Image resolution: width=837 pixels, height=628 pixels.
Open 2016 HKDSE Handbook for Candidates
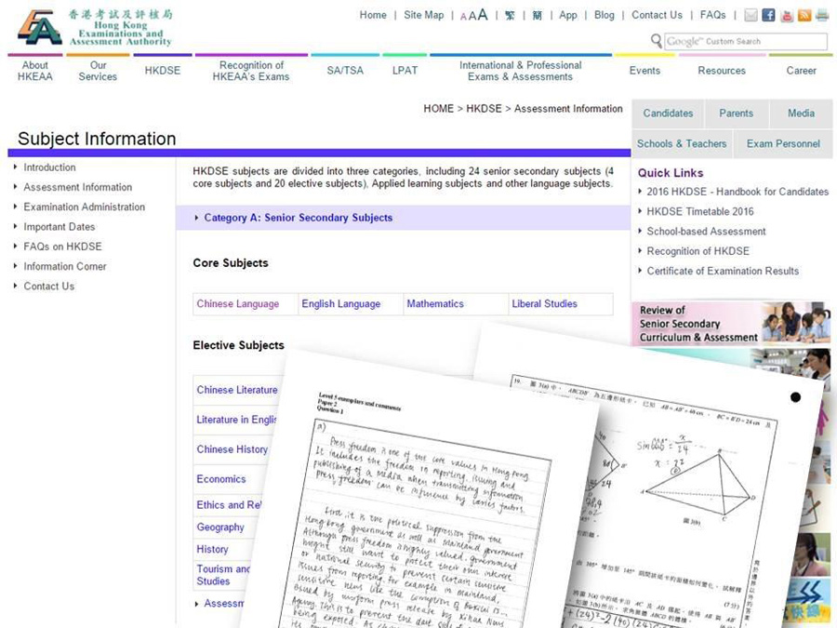pos(737,191)
